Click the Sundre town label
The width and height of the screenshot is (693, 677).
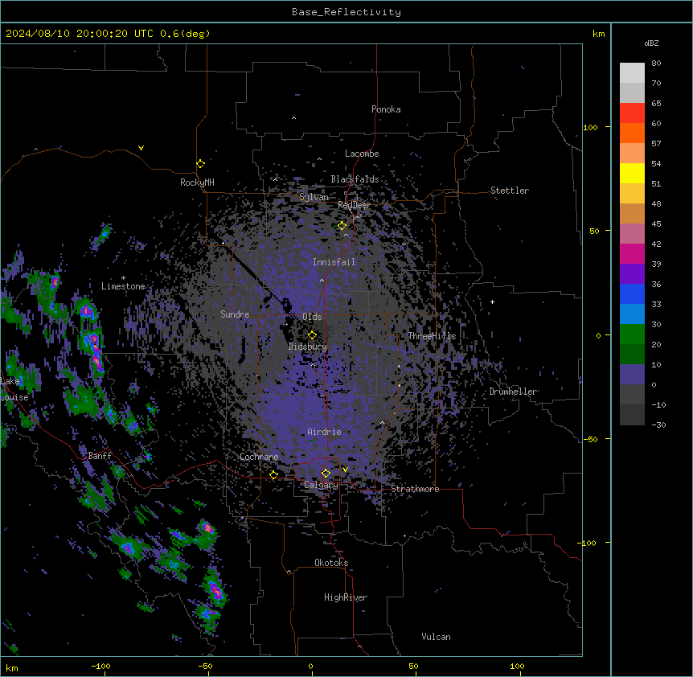pos(235,314)
